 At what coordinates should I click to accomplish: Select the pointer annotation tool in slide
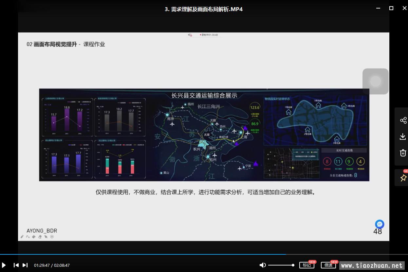coord(46,237)
